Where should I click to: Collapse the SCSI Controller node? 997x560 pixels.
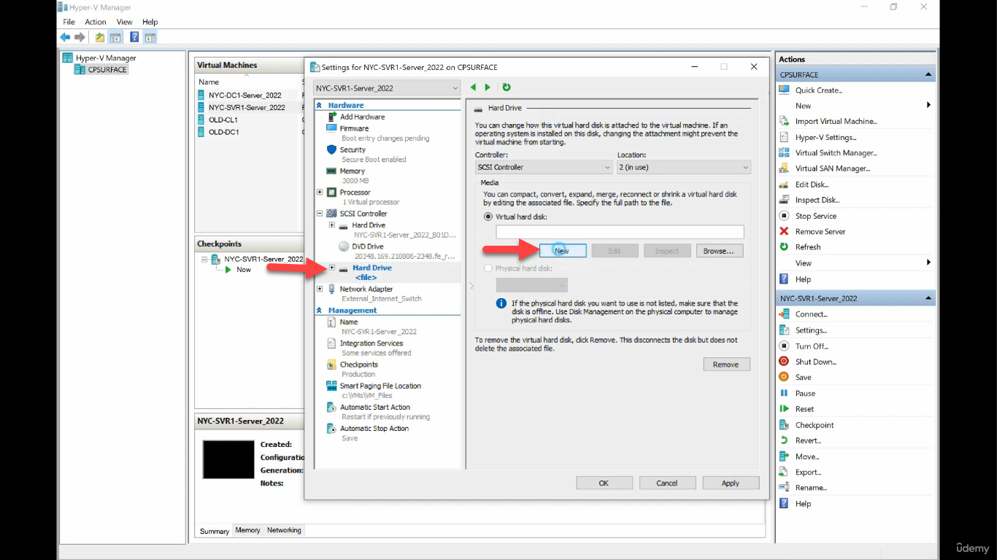320,214
